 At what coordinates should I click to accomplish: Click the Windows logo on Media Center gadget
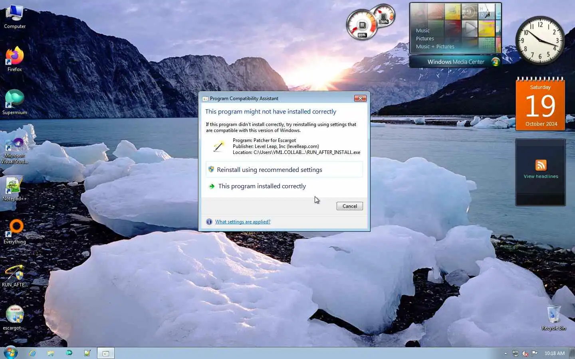click(495, 62)
